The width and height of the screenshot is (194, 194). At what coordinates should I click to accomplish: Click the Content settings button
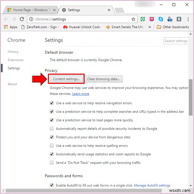coord(66,79)
